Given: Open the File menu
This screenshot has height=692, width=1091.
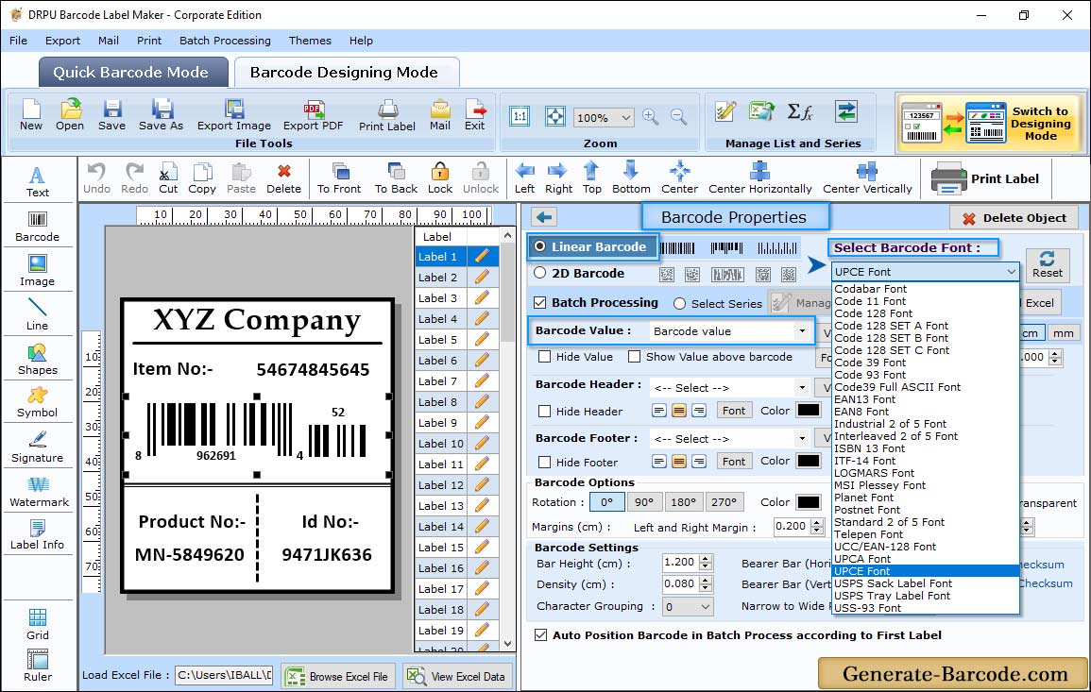Looking at the screenshot, I should (x=18, y=41).
